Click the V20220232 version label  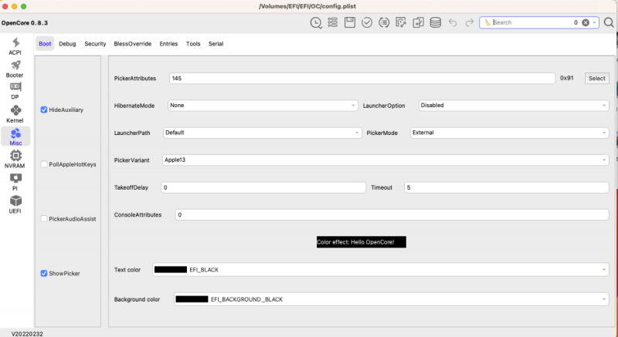(27, 334)
